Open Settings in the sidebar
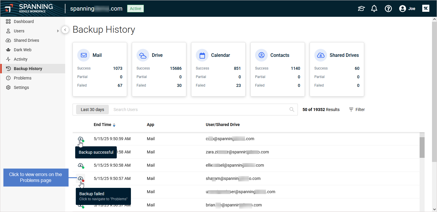Screen dimensions: 437x212 (x=21, y=87)
